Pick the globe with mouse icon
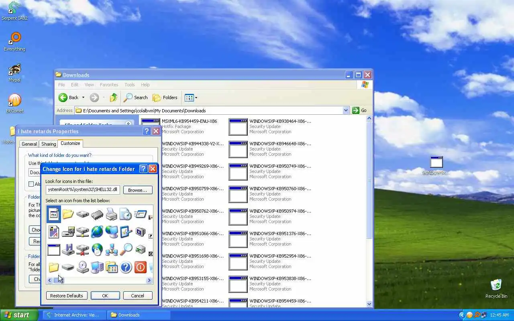The width and height of the screenshot is (514, 321). pos(97,250)
